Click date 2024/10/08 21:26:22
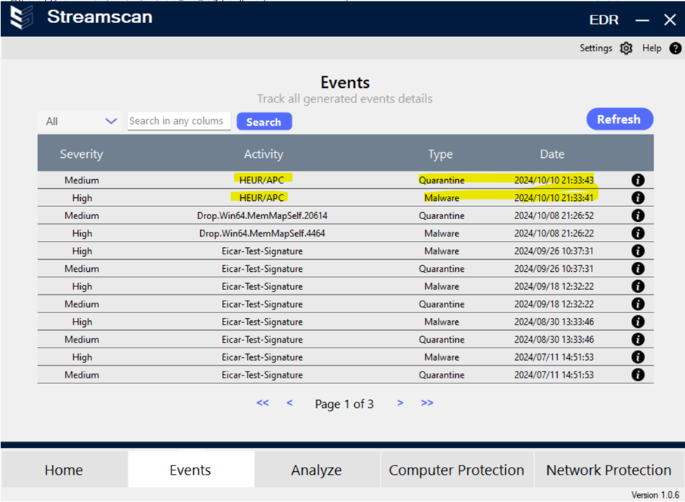The image size is (685, 502). tap(554, 233)
